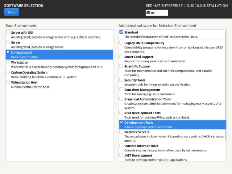Toggle the Graphical Administration Tools checkbox

[121, 99]
